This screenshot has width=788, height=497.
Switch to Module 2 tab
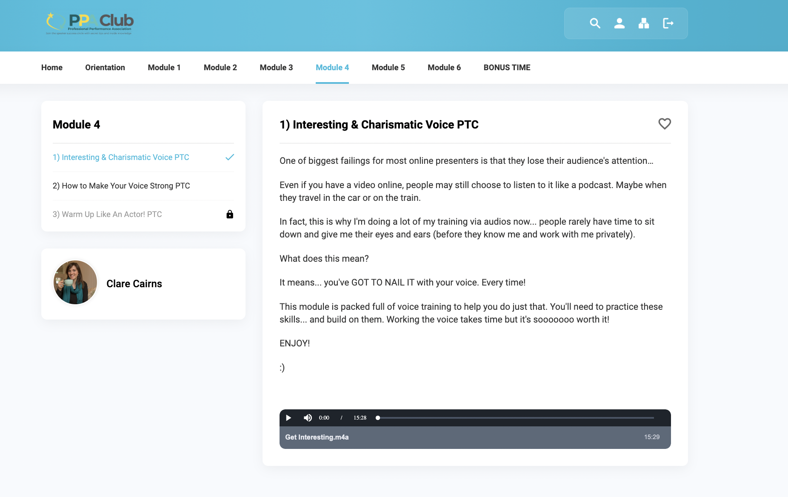click(220, 68)
